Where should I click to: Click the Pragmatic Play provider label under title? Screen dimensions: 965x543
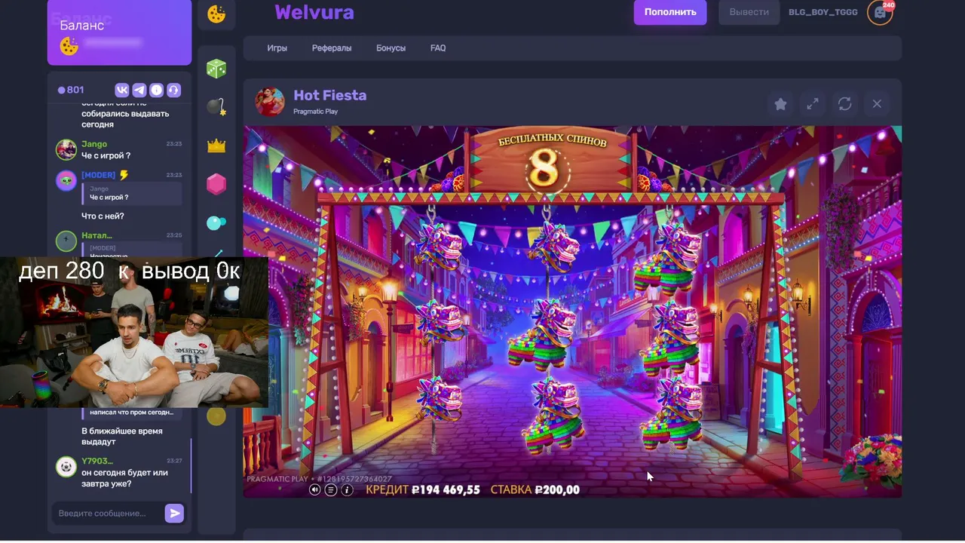click(x=315, y=112)
